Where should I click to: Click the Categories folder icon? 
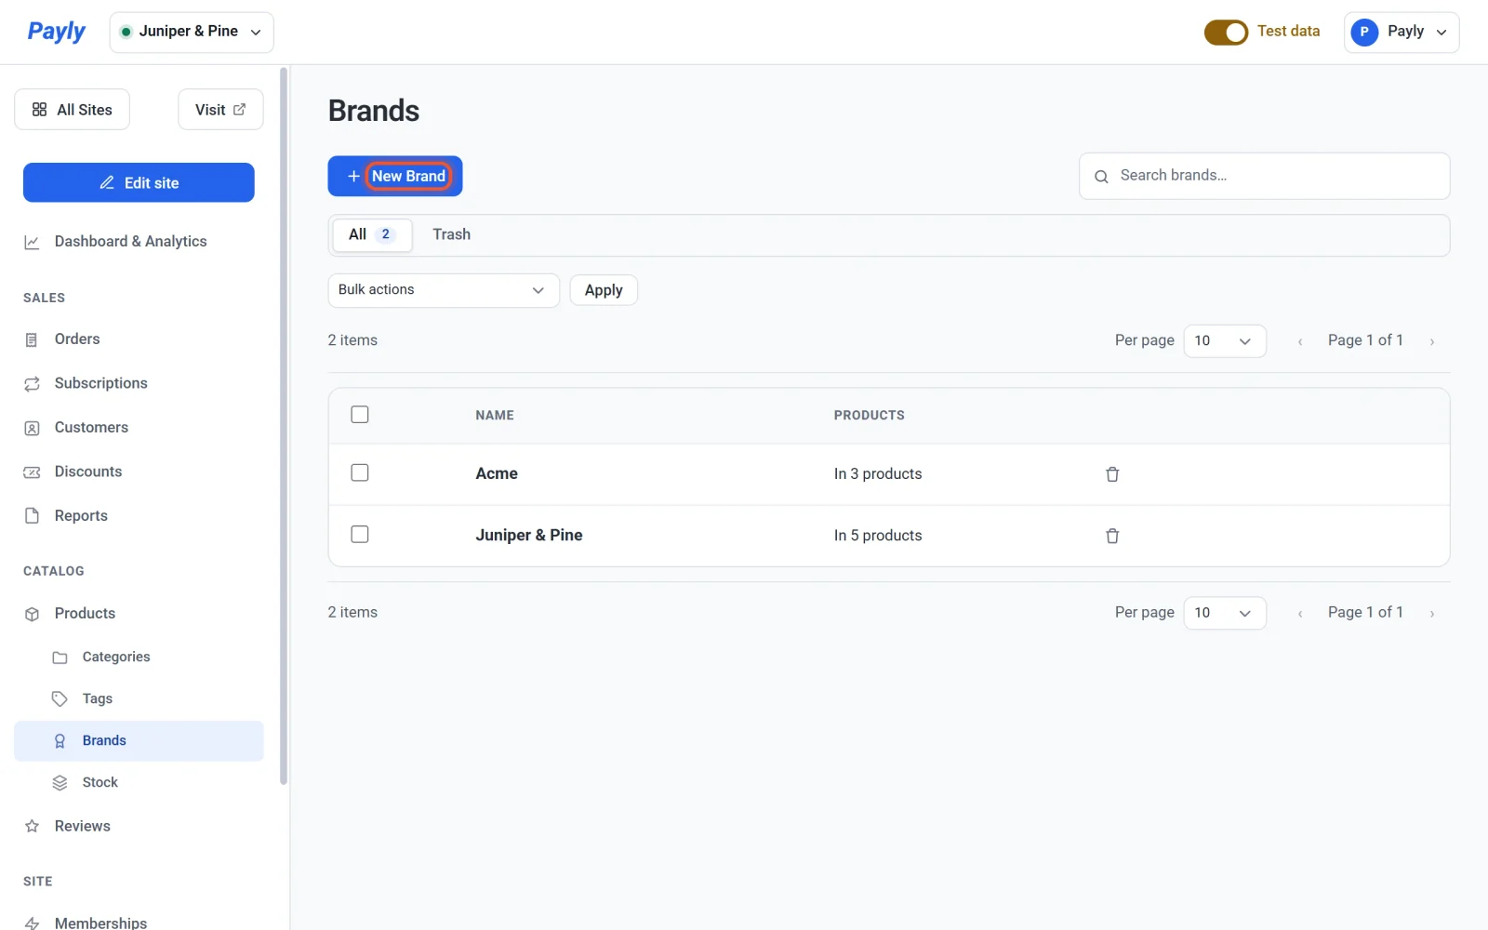point(60,658)
